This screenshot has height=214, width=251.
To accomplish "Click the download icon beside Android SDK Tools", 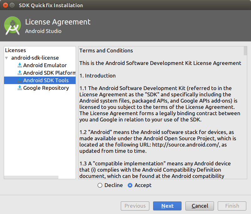I will (20, 80).
